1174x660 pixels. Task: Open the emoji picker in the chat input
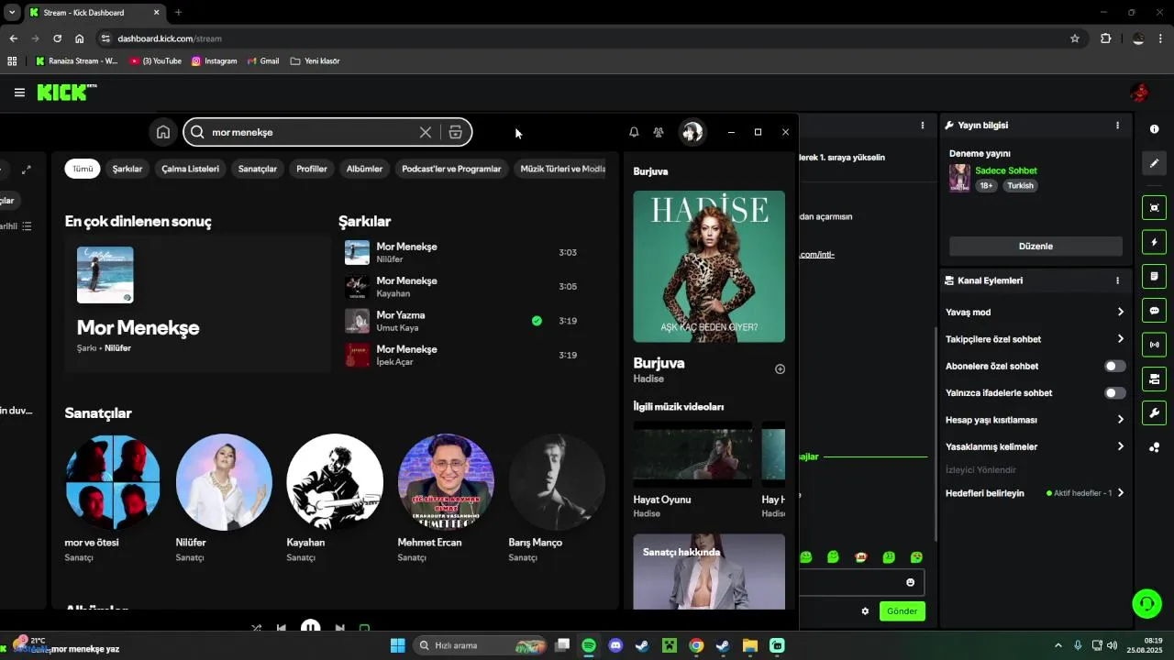pyautogui.click(x=911, y=583)
